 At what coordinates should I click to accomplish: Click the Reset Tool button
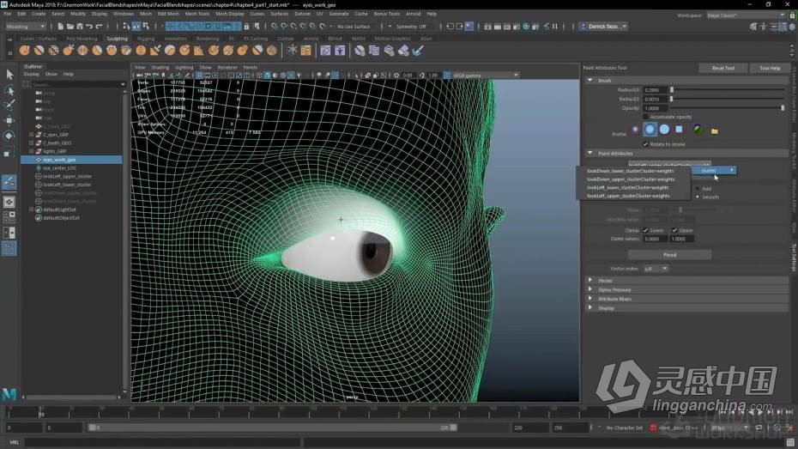click(x=722, y=68)
